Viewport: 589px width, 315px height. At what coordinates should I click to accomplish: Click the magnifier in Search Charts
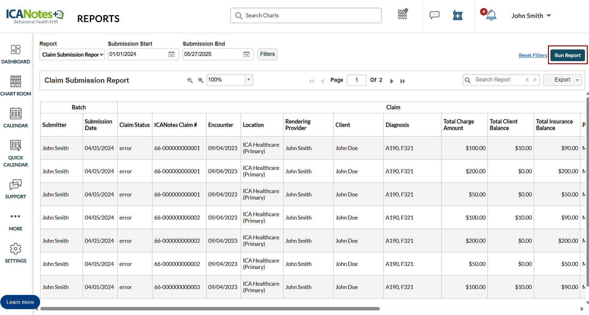pyautogui.click(x=239, y=15)
